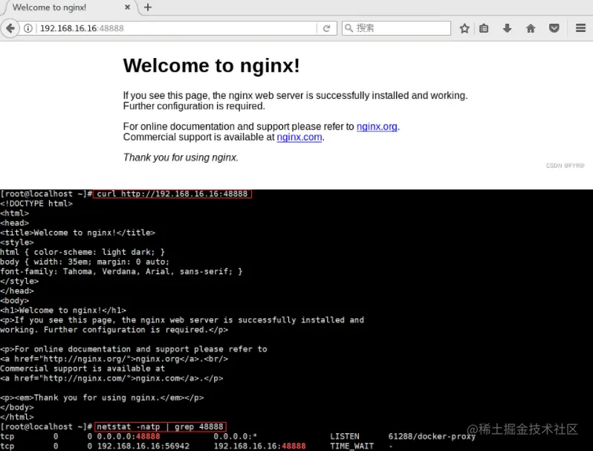Image resolution: width=593 pixels, height=451 pixels.
Task: Select the Welcome to nginx! tab
Action: coord(69,7)
